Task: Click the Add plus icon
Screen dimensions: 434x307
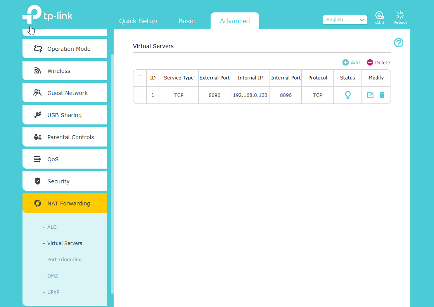Action: pyautogui.click(x=346, y=62)
